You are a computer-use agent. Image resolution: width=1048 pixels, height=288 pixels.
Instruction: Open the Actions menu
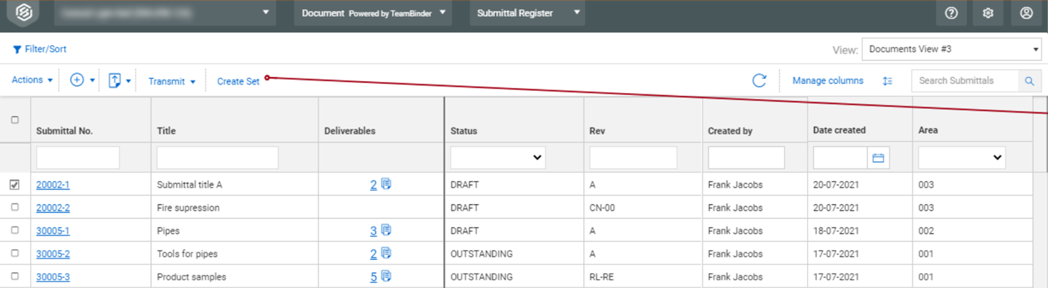tap(32, 80)
